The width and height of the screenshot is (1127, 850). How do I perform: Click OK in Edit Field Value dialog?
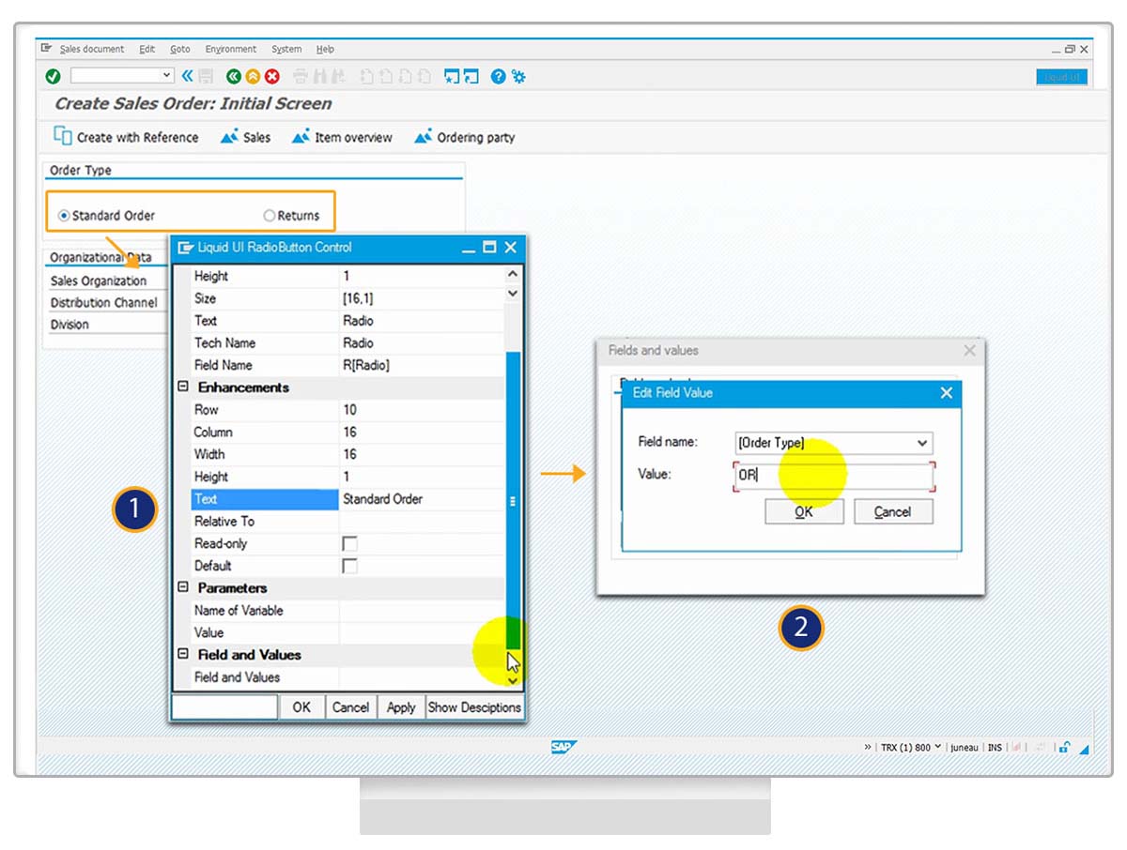pos(804,511)
